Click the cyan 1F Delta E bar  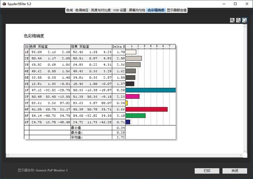150,90
